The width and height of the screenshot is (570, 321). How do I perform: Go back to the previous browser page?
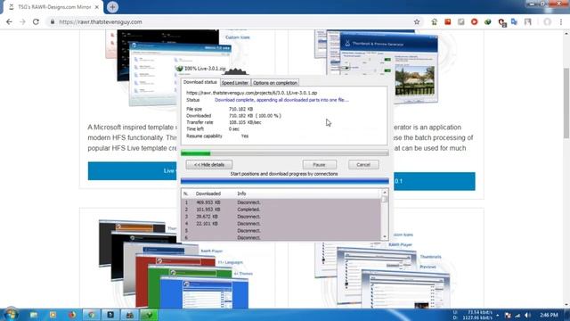pos(9,21)
